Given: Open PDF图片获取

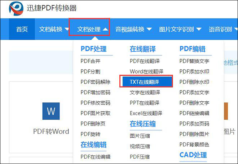Looking at the screenshot, I should coord(96,113).
